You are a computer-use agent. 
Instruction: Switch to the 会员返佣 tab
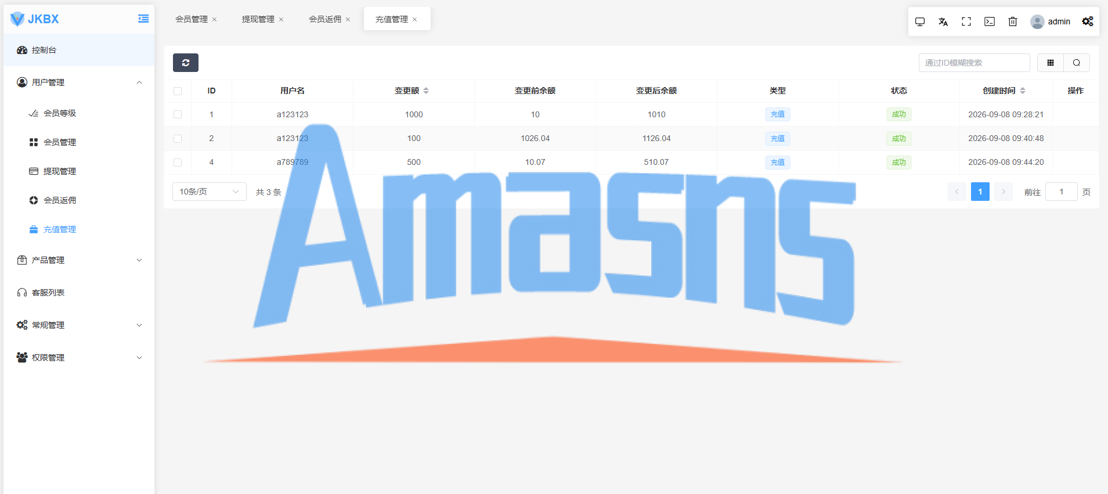325,19
